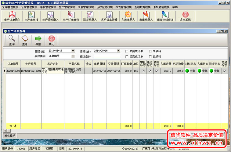Image resolution: width=231 pixels, height=152 pixels.
Task: Maximize the 生产订单查询 child window
Action: point(222,31)
